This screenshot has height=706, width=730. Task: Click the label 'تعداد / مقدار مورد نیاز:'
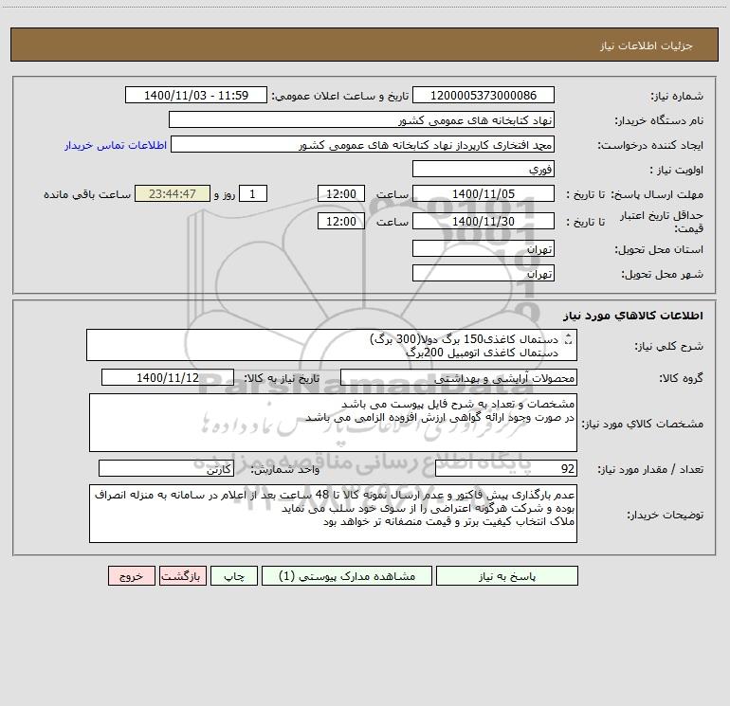650,469
